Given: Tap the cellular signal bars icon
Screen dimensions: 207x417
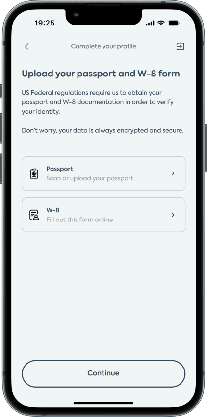Looking at the screenshot, I should (150, 23).
